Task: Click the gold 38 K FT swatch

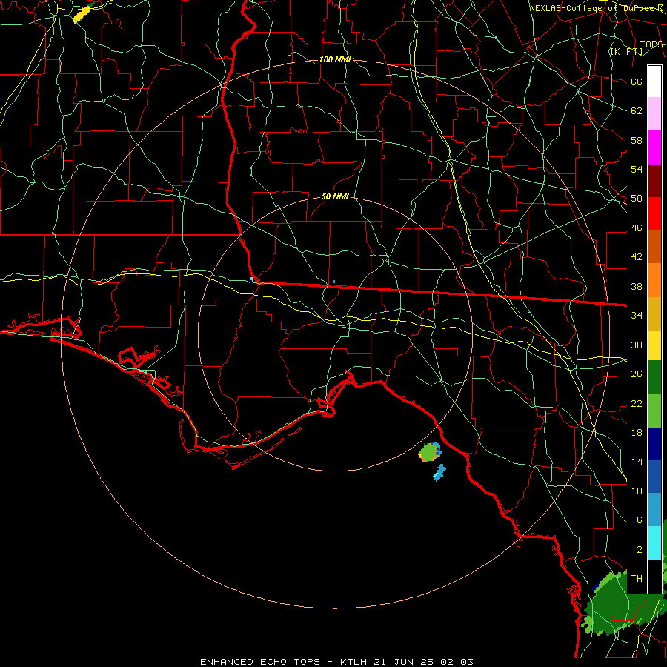Action: coord(654,313)
